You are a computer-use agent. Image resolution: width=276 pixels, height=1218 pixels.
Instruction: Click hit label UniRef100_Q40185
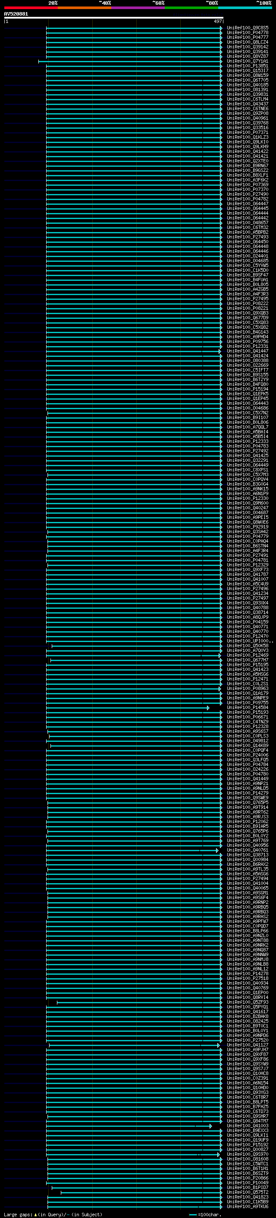[x=248, y=85]
